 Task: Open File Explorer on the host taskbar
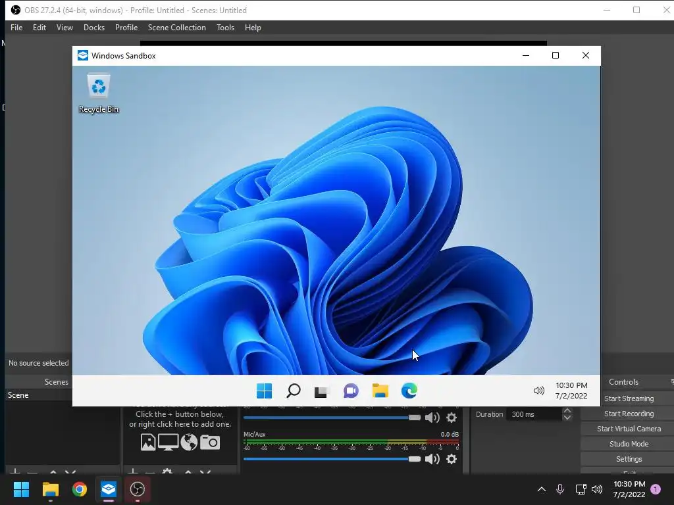(x=50, y=489)
